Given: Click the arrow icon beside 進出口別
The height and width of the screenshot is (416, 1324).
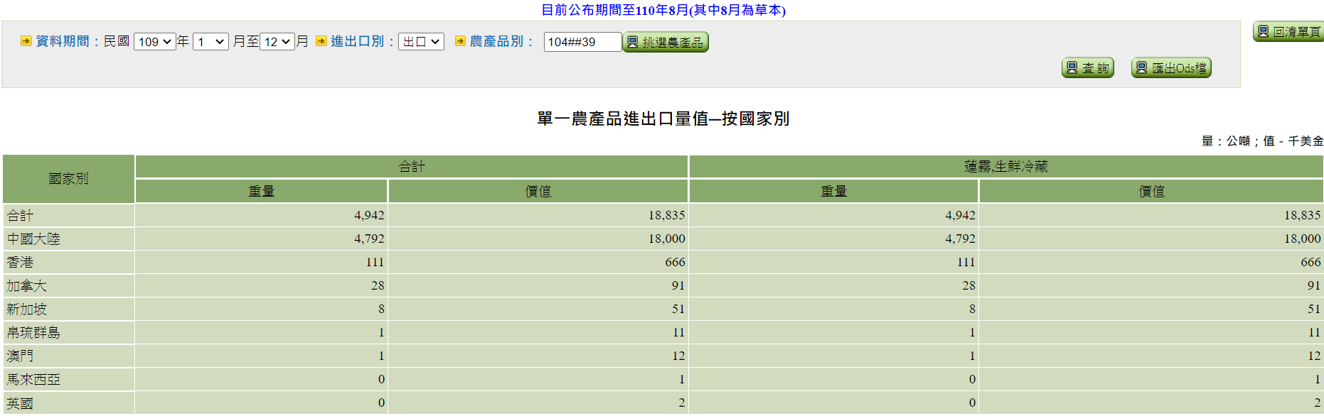Looking at the screenshot, I should coord(321,41).
